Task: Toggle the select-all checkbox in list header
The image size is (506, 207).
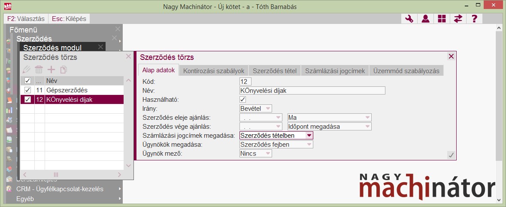Action: tap(28, 81)
